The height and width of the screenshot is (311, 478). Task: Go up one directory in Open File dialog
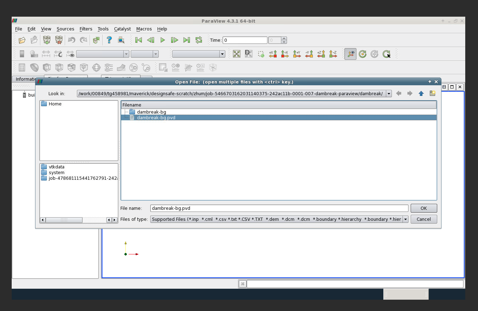pyautogui.click(x=421, y=93)
